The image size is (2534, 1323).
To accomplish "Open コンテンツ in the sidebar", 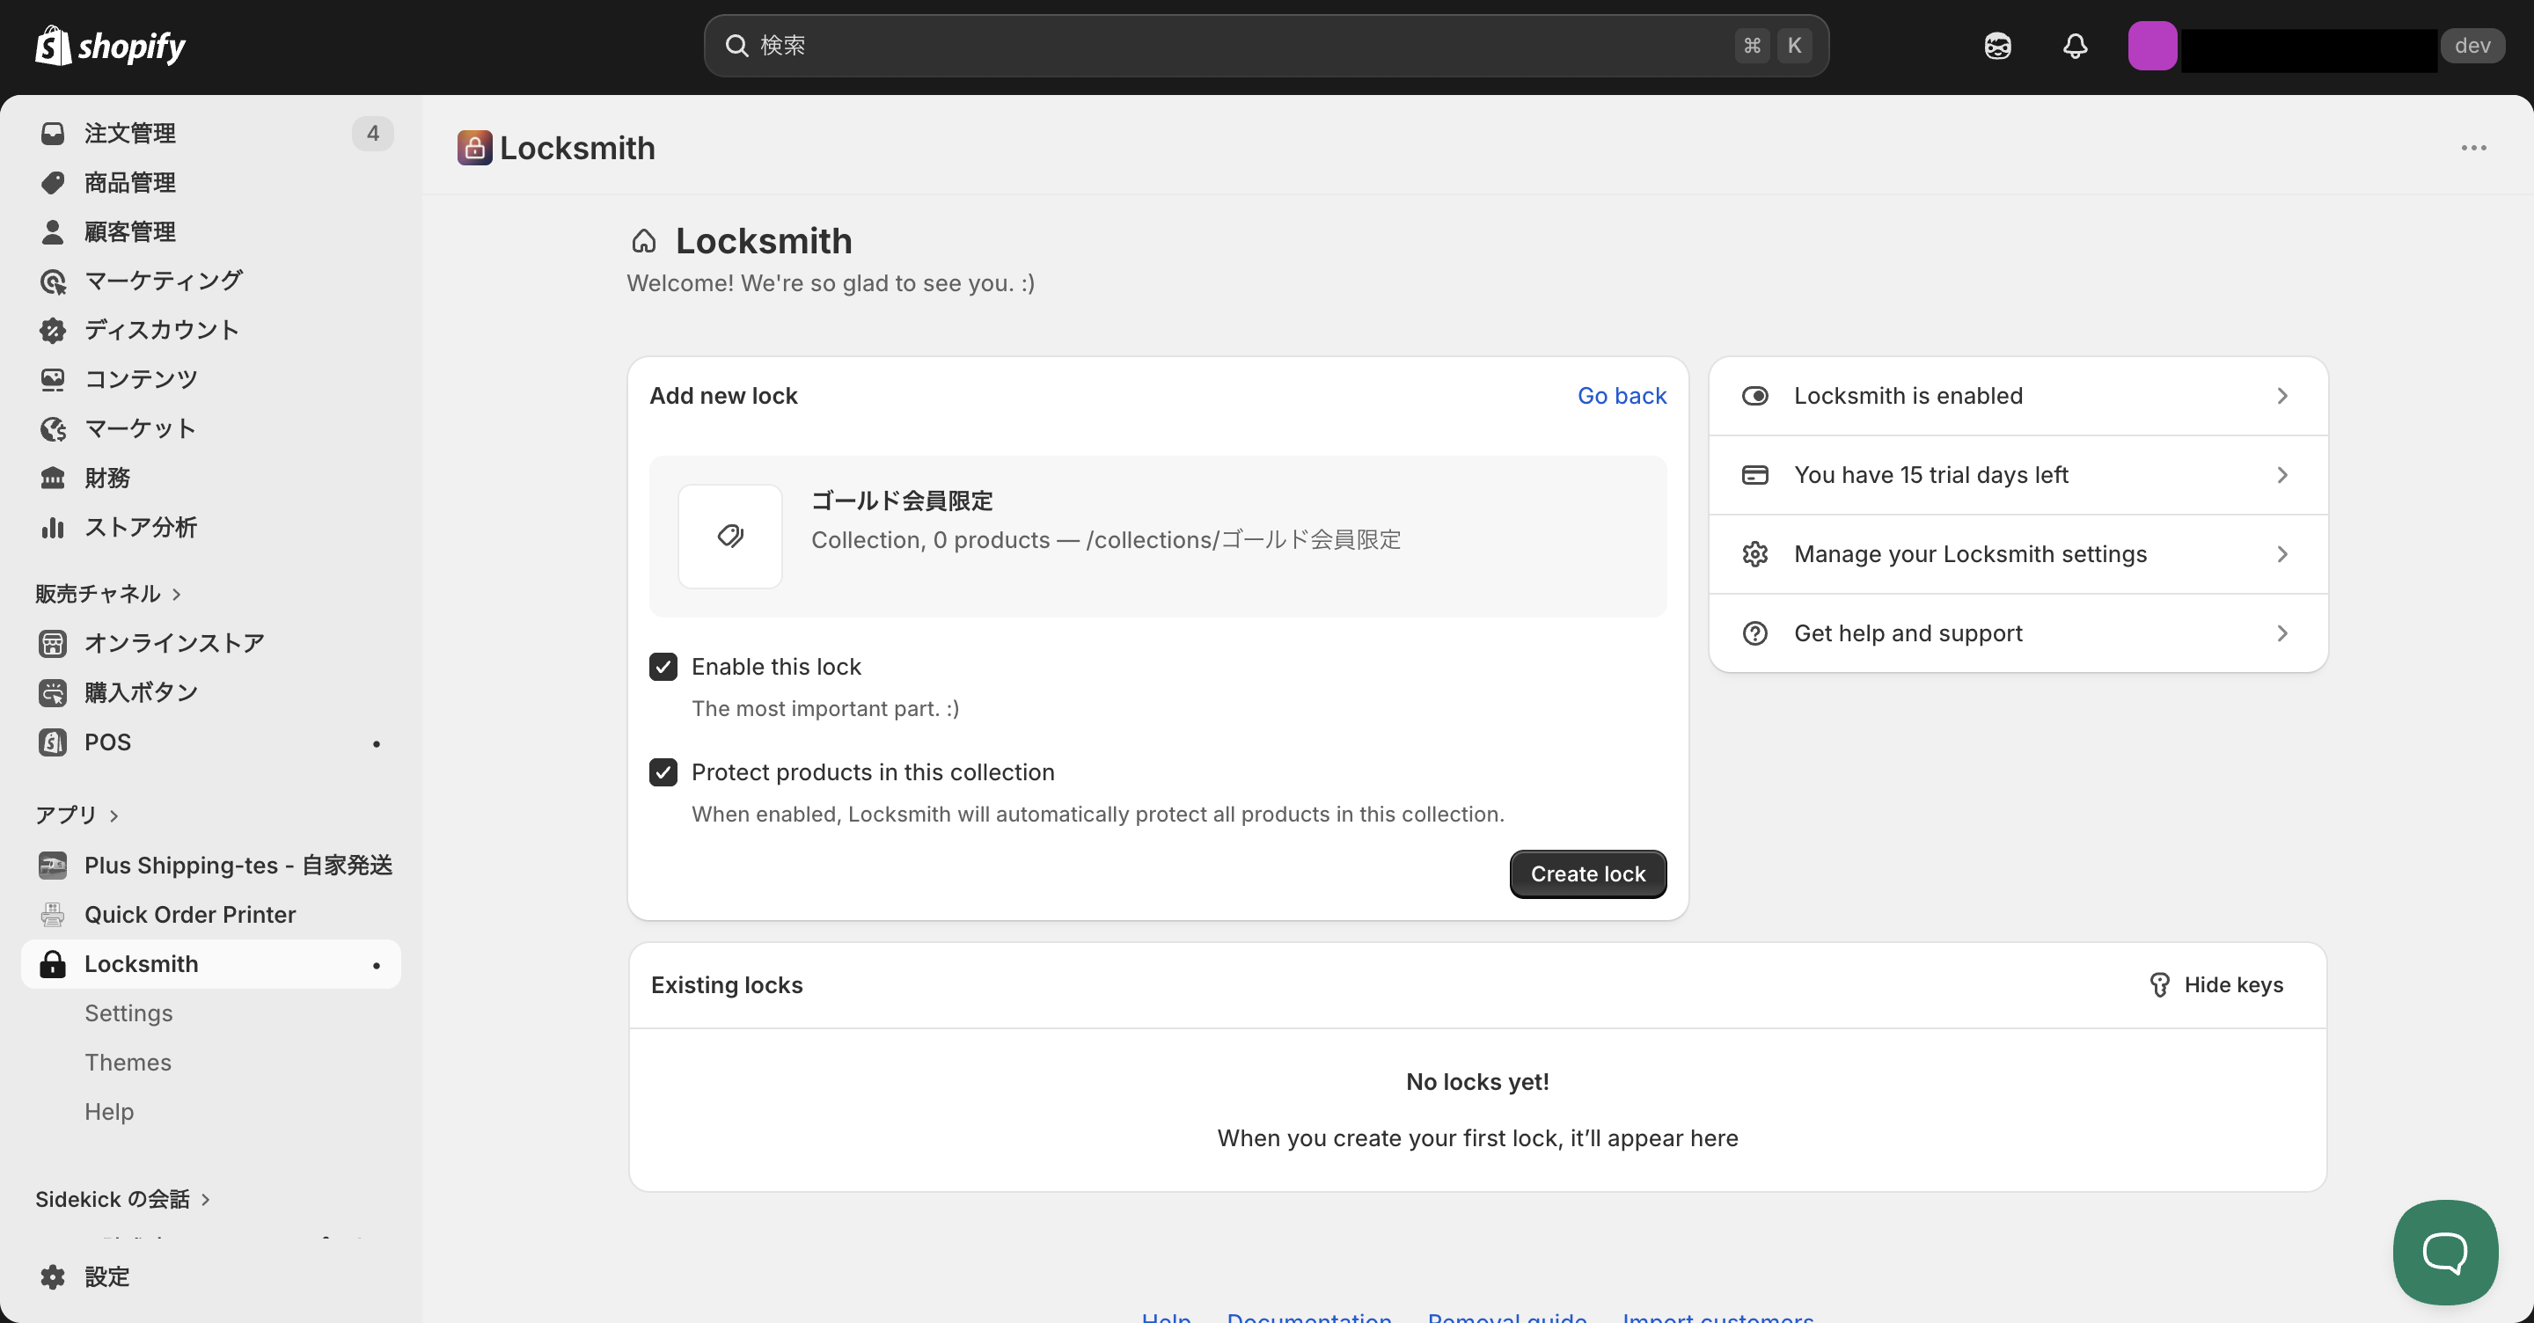I will (210, 379).
